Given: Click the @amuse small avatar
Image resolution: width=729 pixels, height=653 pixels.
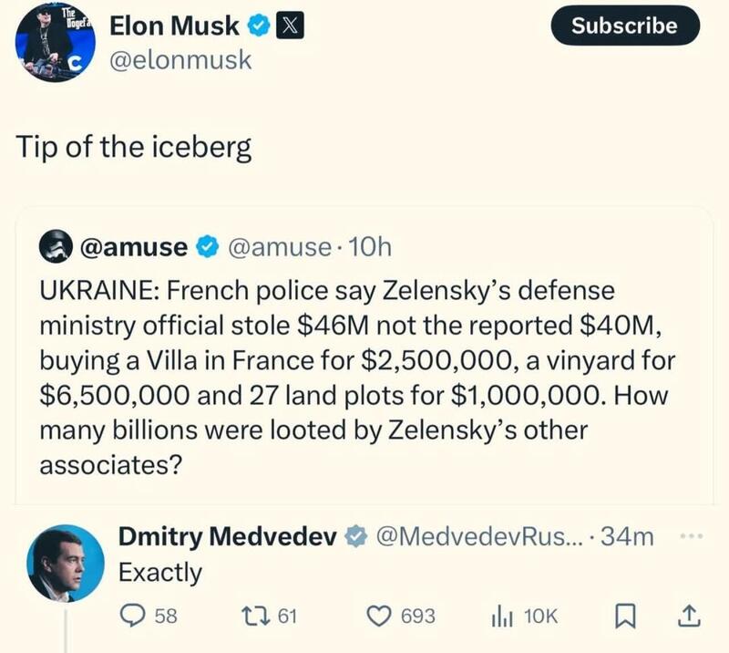Looking at the screenshot, I should [x=56, y=246].
